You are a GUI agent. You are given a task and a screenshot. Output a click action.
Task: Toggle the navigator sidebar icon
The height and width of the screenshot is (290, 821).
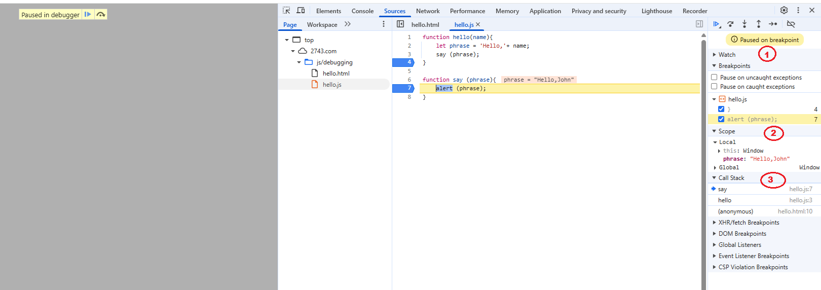[400, 24]
